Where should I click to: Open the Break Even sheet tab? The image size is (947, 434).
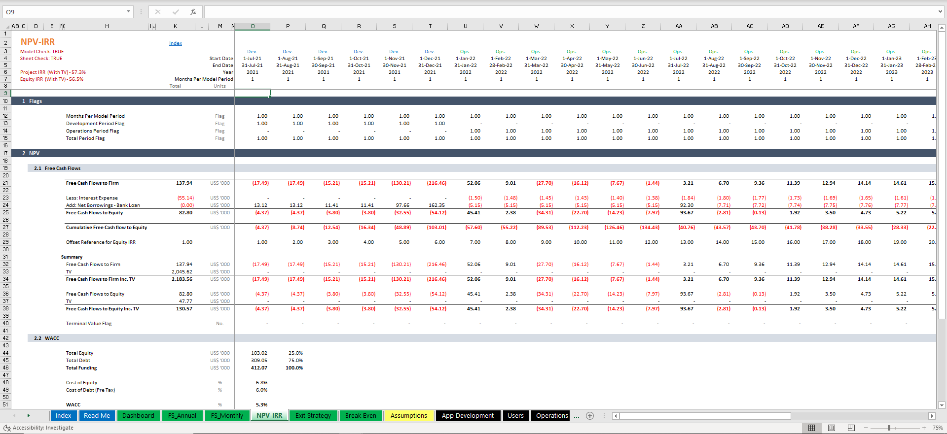tap(361, 416)
